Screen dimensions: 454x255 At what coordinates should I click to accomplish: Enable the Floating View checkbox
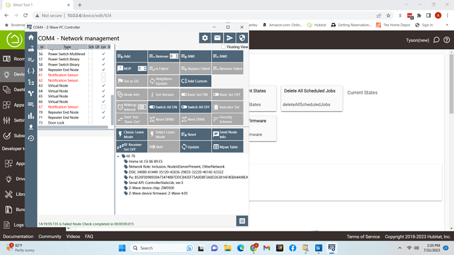click(x=223, y=47)
